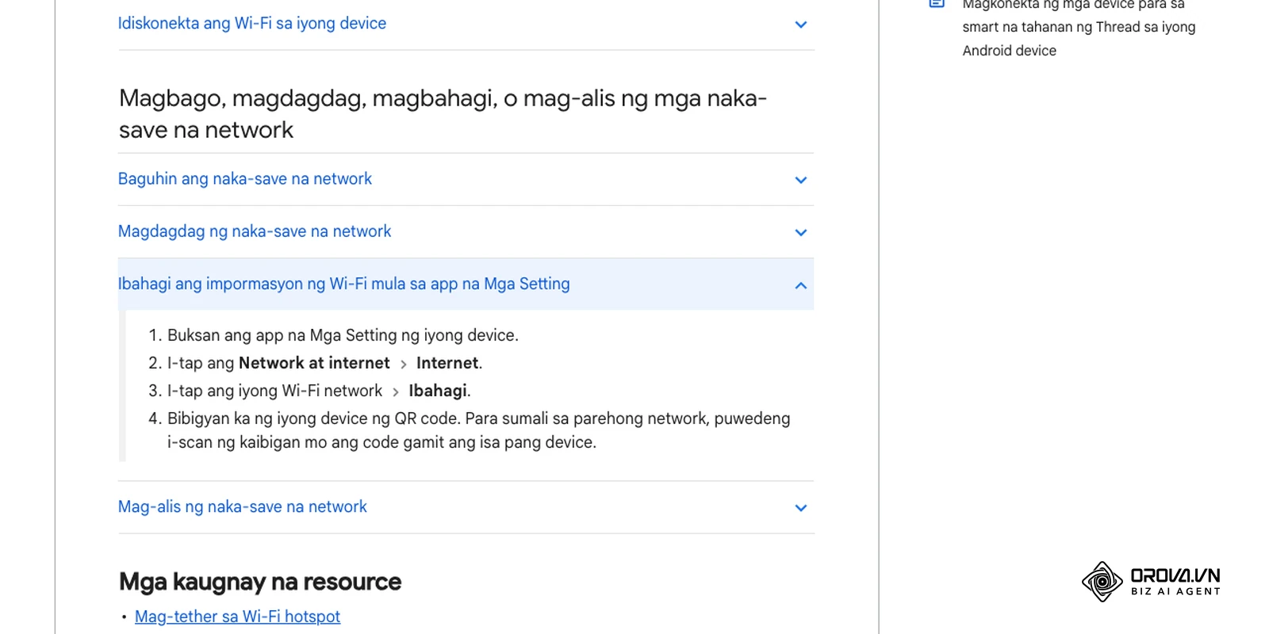The width and height of the screenshot is (1269, 634).
Task: Expand Mag-alis ng naka-save na network
Action: tap(466, 507)
